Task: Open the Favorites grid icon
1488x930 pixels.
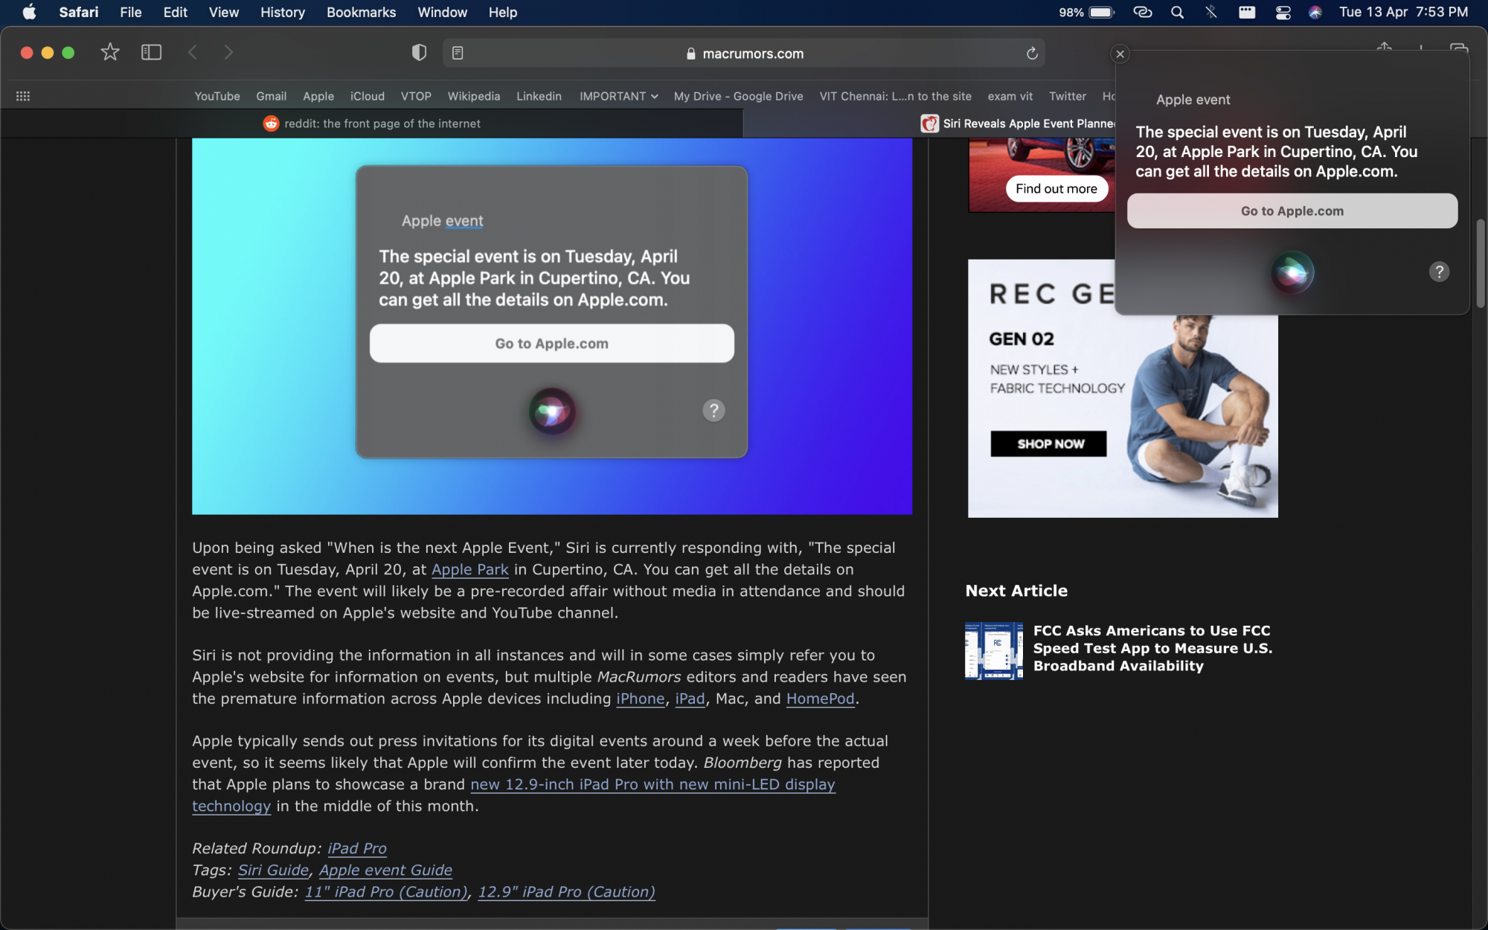Action: [23, 96]
